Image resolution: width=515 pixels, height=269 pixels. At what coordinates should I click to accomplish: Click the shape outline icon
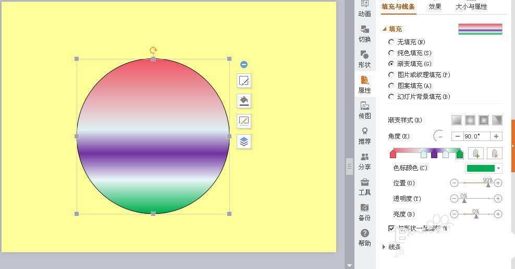tap(244, 121)
